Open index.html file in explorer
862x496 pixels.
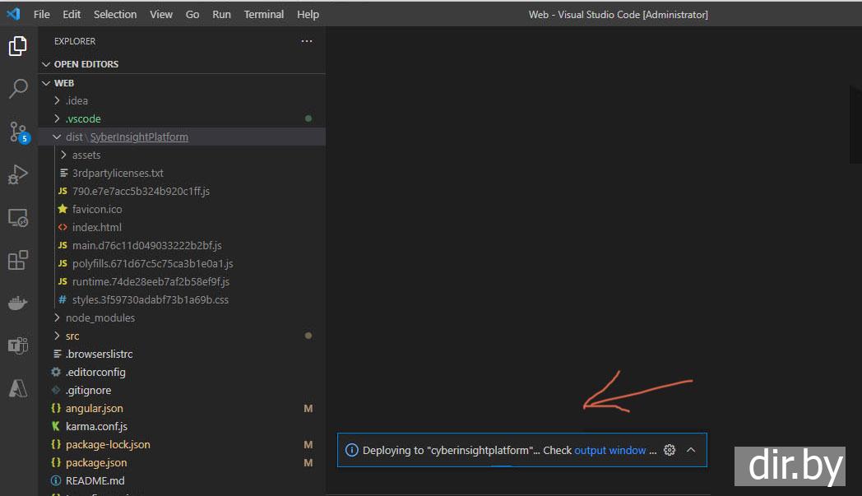pyautogui.click(x=96, y=227)
